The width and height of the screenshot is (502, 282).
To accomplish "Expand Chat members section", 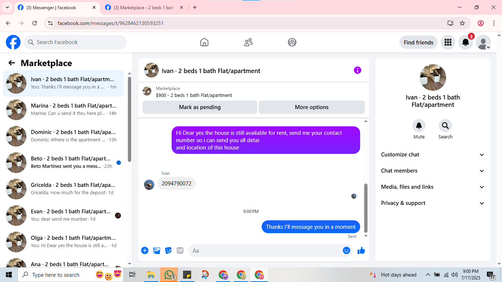I will coord(433,171).
